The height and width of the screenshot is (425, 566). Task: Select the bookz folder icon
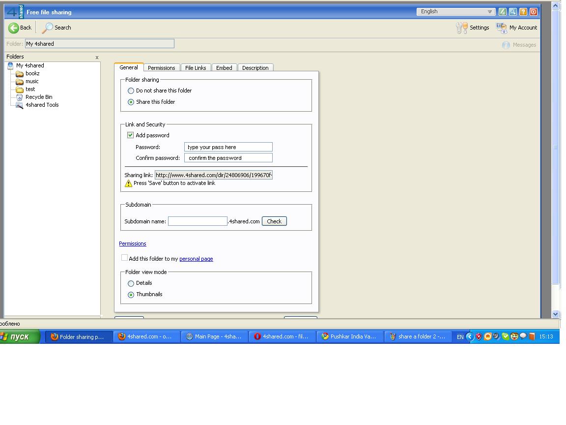click(x=20, y=74)
